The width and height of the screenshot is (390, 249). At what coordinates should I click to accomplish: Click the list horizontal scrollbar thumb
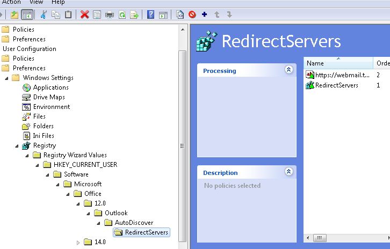click(320, 238)
